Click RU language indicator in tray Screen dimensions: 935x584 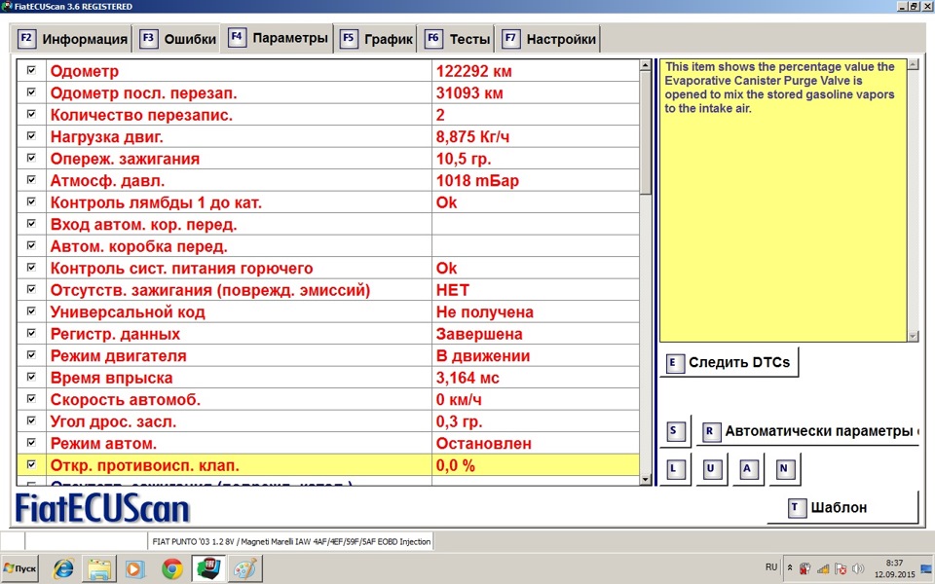tap(771, 567)
